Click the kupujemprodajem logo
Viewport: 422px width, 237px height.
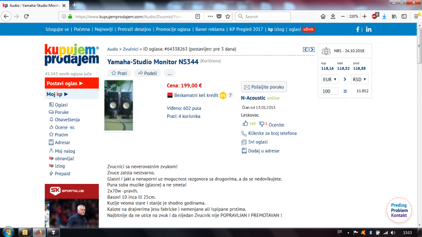tap(72, 55)
